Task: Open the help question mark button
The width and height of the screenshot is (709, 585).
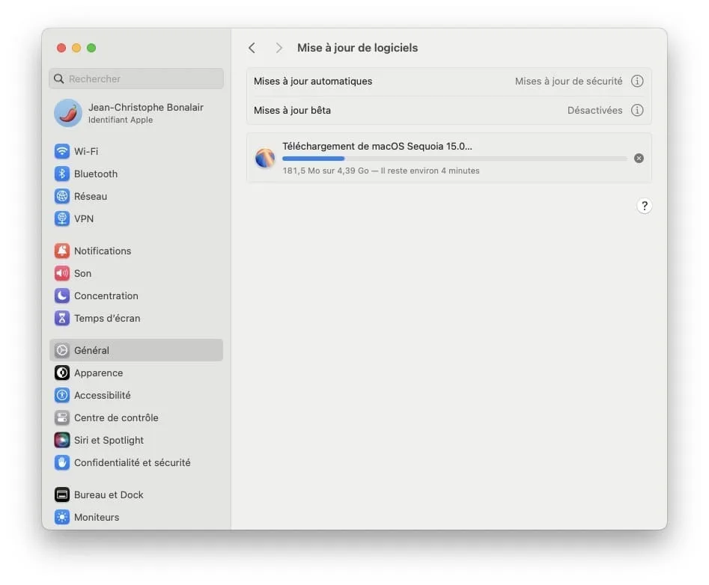Action: click(645, 206)
